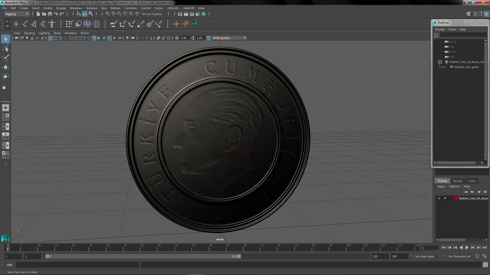Click the Parent constraint shelf icon
Viewport: 490px width, 275px height.
click(x=114, y=24)
